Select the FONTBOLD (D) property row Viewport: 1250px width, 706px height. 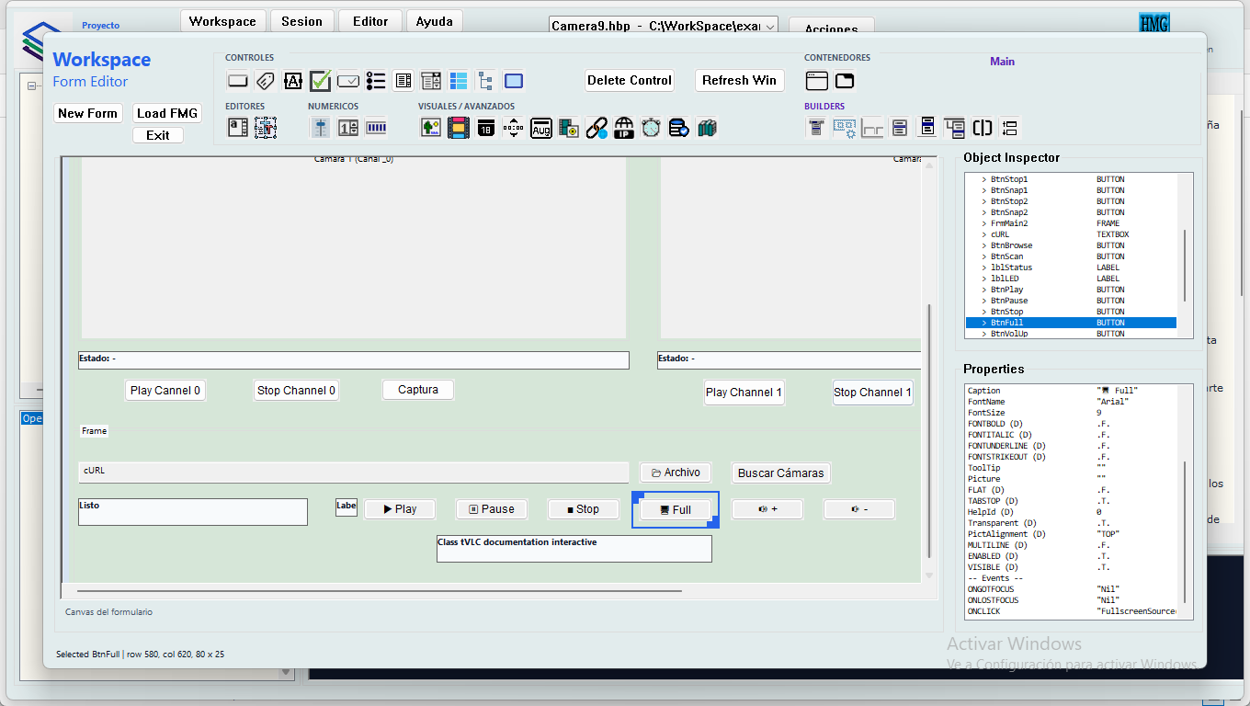click(x=1072, y=424)
